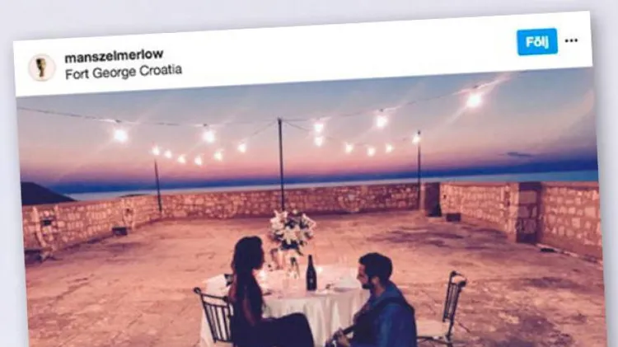This screenshot has width=618, height=347.
Task: Click the manszelmerlow profile avatar
Action: (41, 67)
